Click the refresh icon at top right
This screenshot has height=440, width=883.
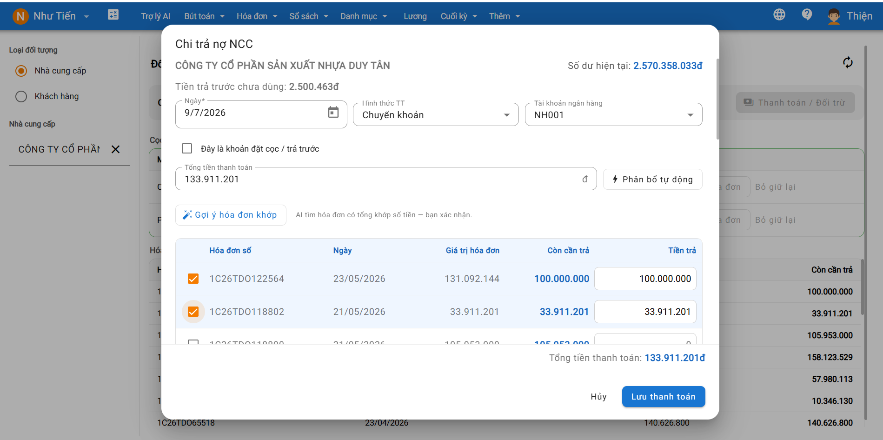[848, 62]
